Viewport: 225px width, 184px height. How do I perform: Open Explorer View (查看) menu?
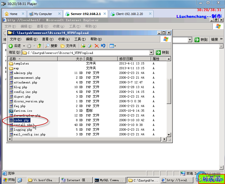coord(48,39)
